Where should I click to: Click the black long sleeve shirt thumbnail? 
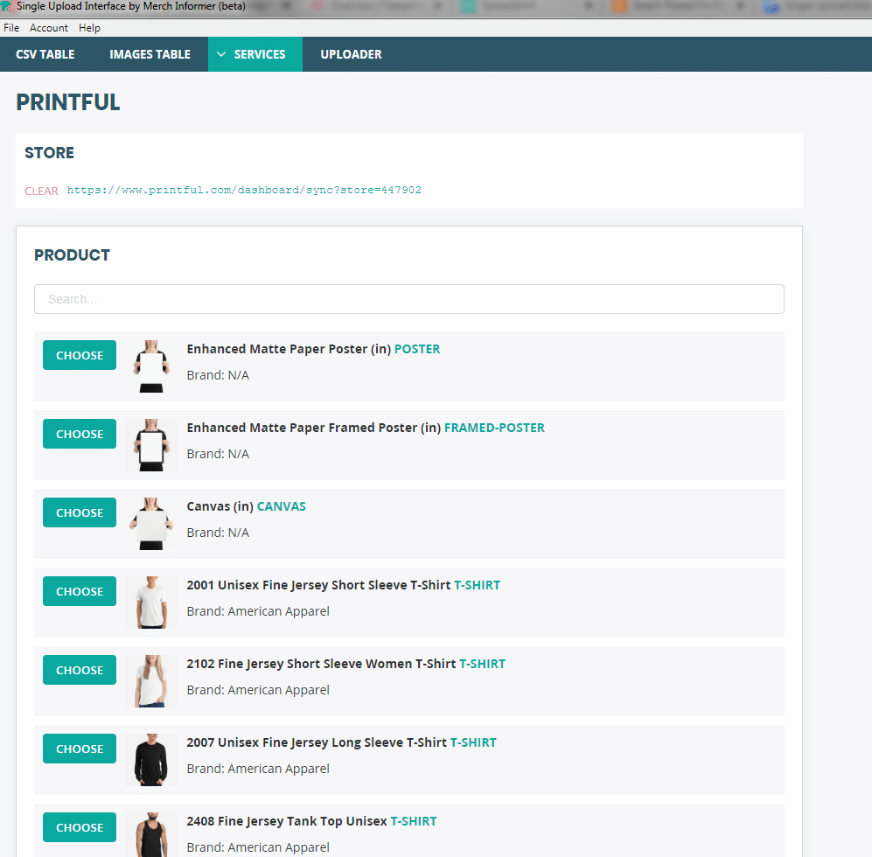[151, 760]
